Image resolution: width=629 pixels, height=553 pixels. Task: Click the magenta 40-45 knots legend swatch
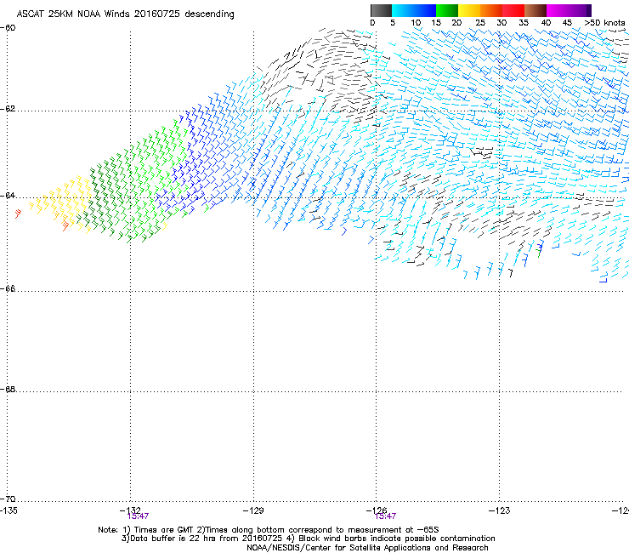[558, 10]
